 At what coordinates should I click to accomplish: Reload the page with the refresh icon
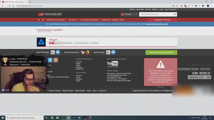10,6
